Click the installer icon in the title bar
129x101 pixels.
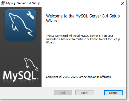(x=3, y=3)
